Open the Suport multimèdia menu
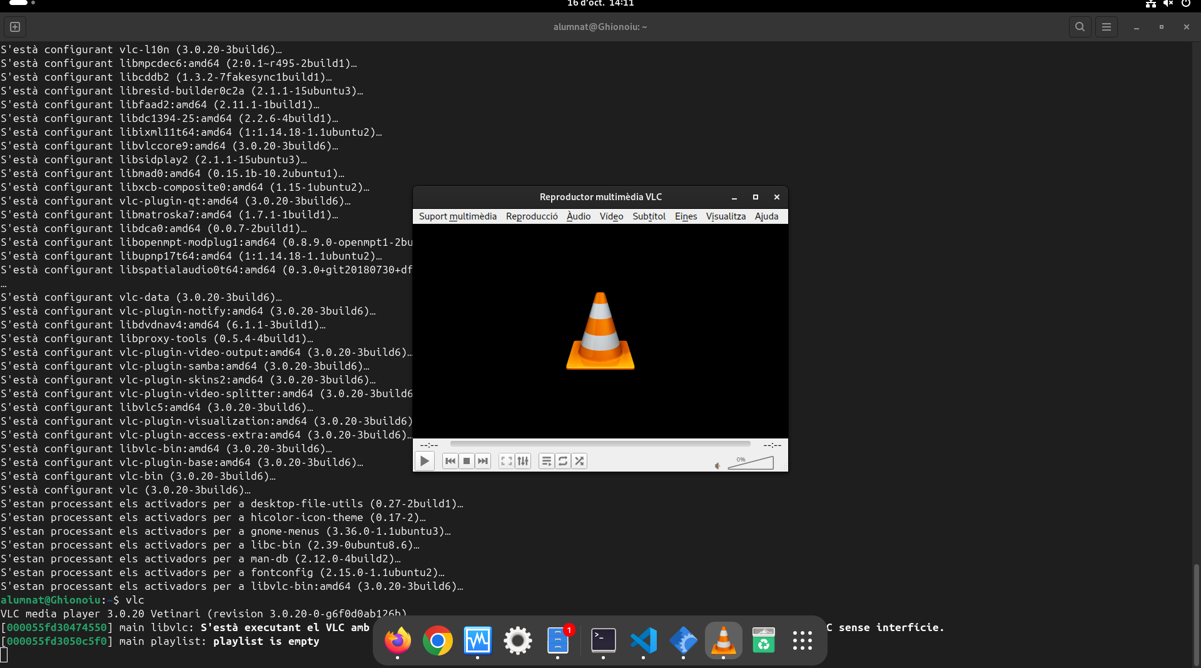This screenshot has width=1201, height=668. tap(457, 216)
